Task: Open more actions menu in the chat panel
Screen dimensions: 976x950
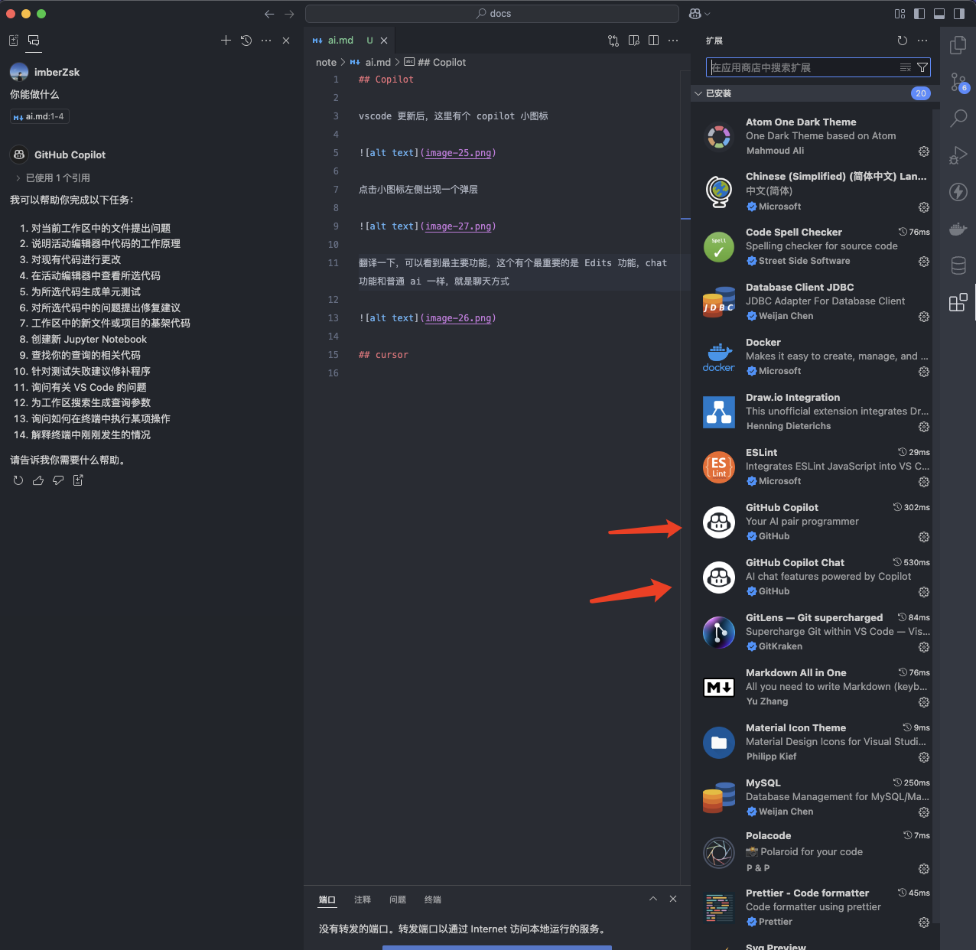Action: pyautogui.click(x=266, y=41)
